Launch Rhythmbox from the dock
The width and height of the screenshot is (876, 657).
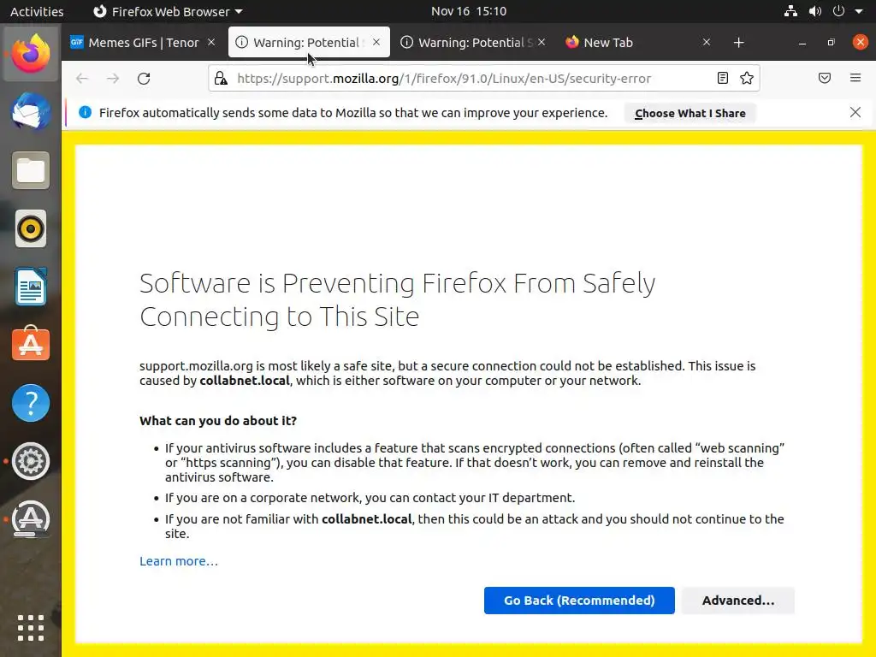pos(31,228)
